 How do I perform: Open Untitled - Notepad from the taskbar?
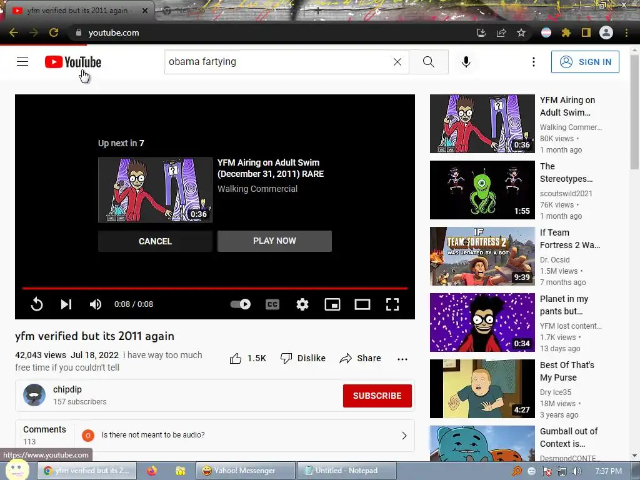[346, 471]
